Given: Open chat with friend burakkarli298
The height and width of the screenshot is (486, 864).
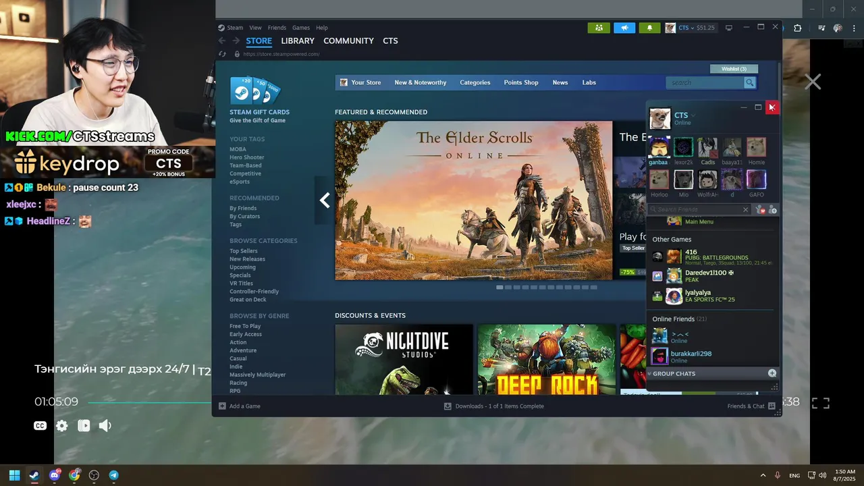Looking at the screenshot, I should 712,356.
